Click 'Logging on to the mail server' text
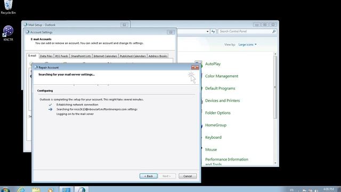The image size is (341, 192). point(75,114)
